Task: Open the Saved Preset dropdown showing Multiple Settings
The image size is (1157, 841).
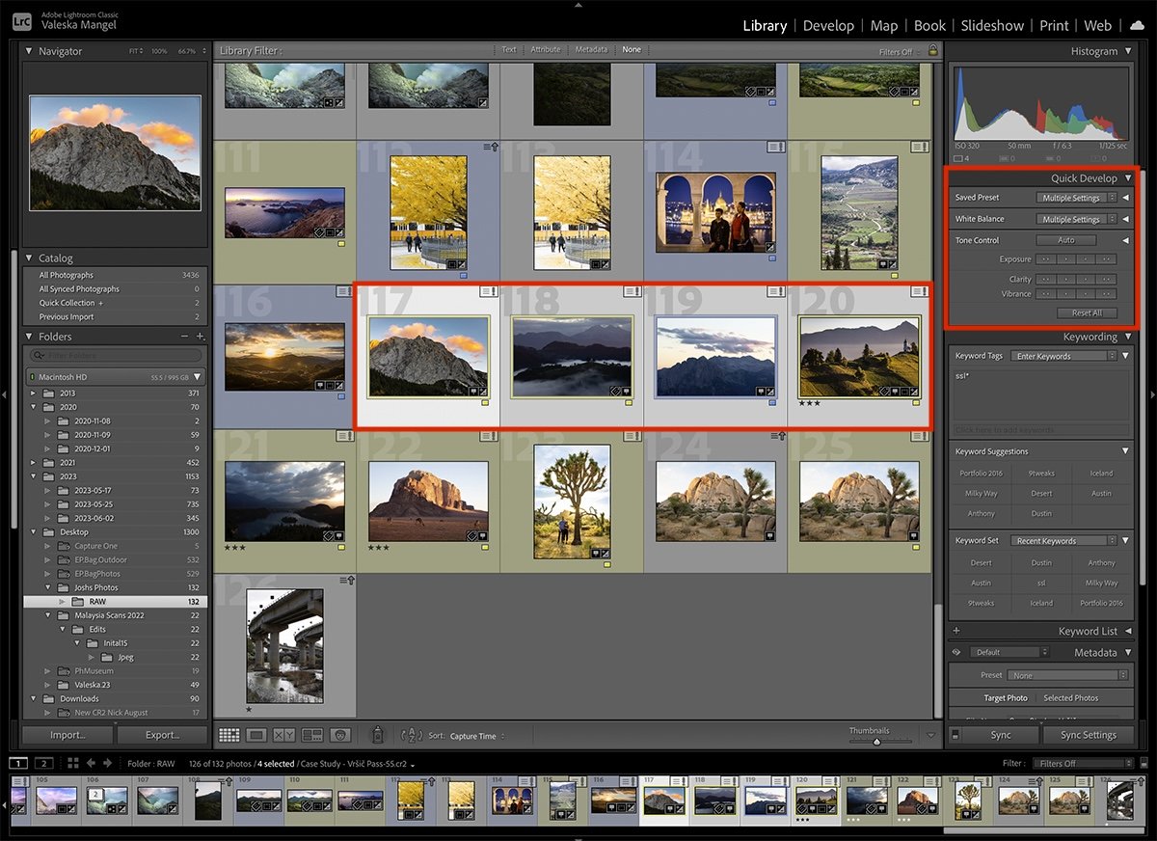Action: pyautogui.click(x=1073, y=197)
